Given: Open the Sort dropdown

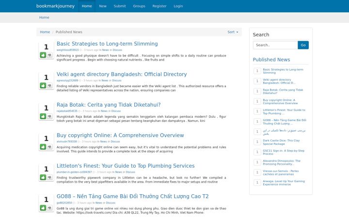Looking at the screenshot, I should tap(233, 32).
